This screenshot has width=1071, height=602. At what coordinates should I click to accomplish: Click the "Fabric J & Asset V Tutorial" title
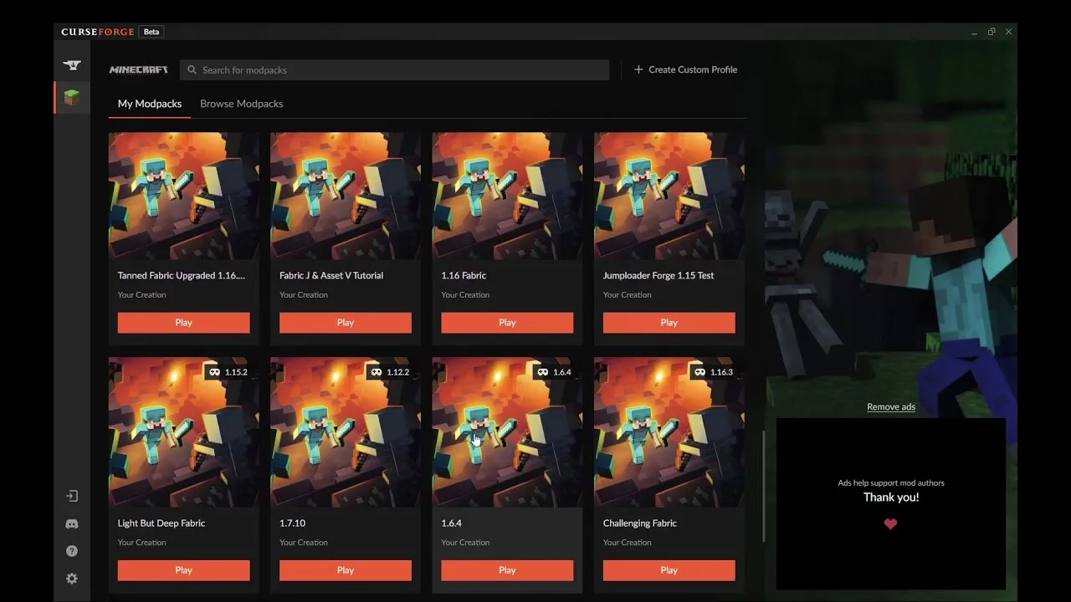(331, 275)
